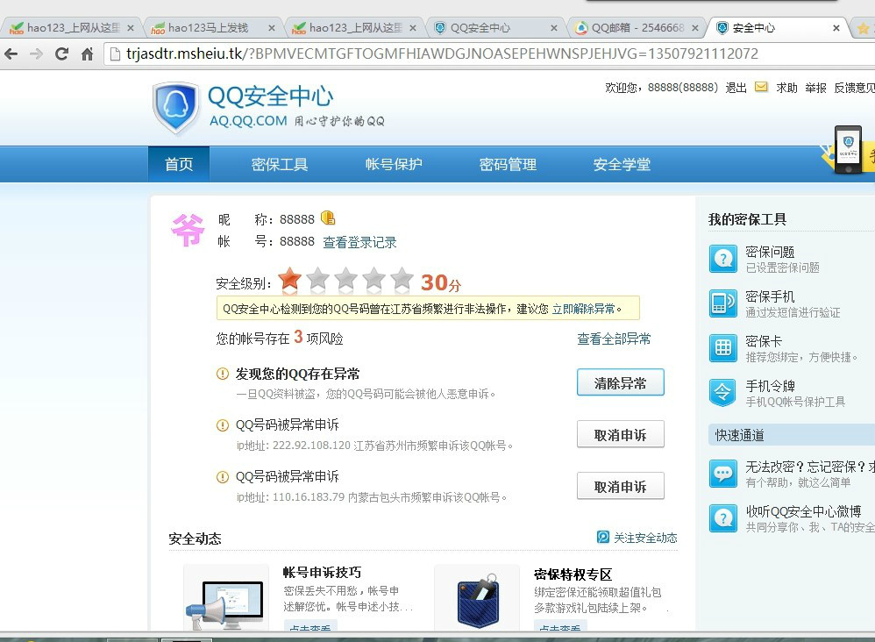This screenshot has height=642, width=875.
Task: Click the 清除异常 button
Action: click(621, 382)
